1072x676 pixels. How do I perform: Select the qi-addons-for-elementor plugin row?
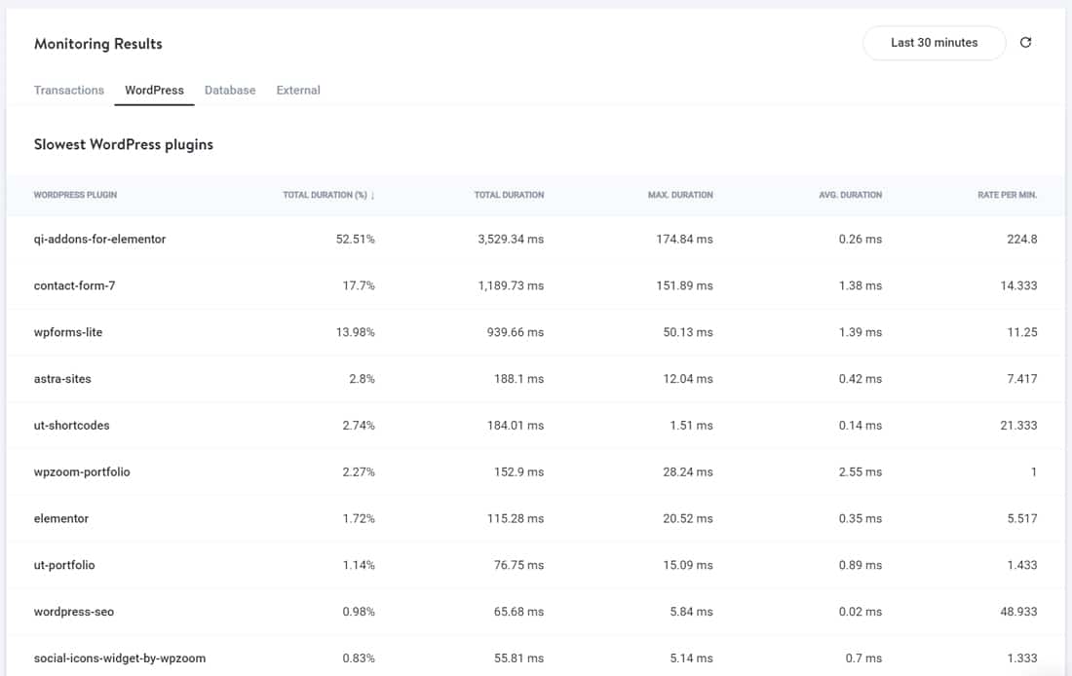[x=97, y=239]
